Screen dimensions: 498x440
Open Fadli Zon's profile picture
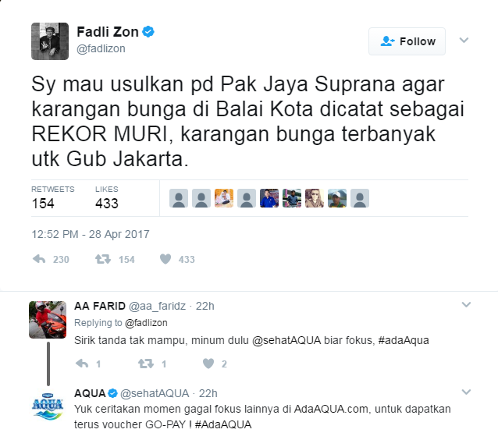(50, 41)
